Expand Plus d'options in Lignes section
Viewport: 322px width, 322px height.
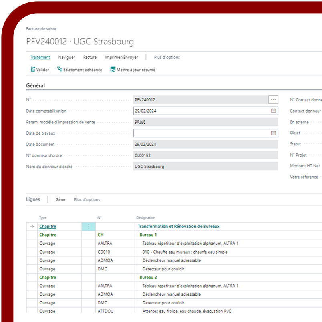(87, 199)
